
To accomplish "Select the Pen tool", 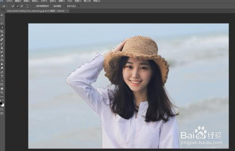I will (x=2, y=72).
